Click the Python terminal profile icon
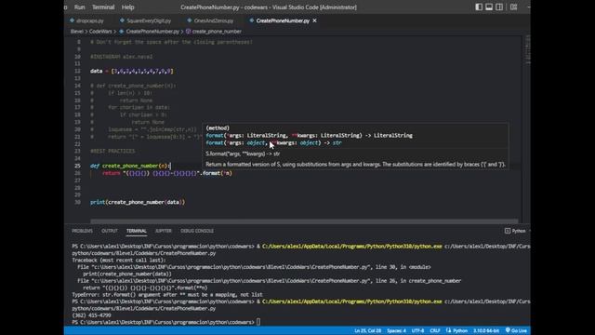The image size is (595, 335). (x=508, y=231)
